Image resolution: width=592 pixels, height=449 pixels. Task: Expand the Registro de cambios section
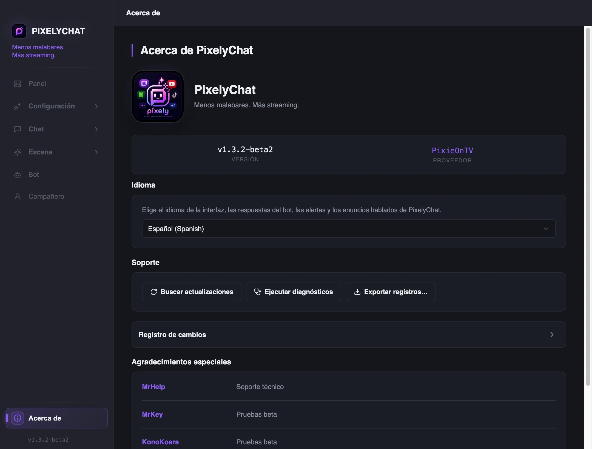tap(349, 335)
